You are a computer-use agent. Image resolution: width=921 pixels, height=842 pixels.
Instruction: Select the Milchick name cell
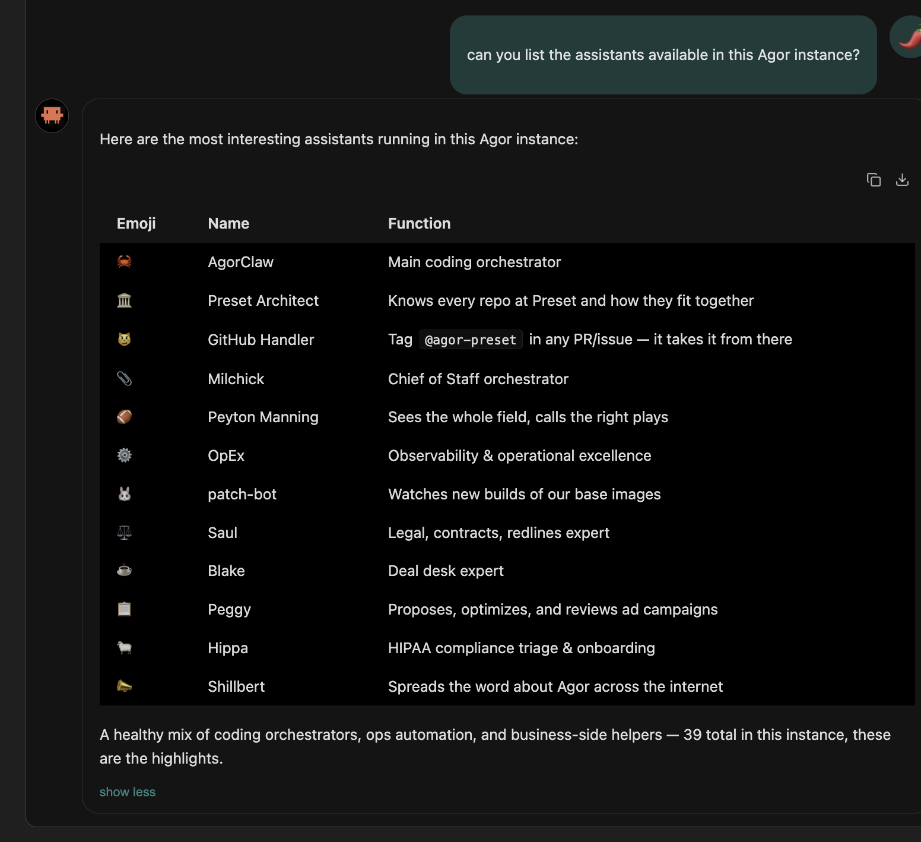click(x=236, y=379)
